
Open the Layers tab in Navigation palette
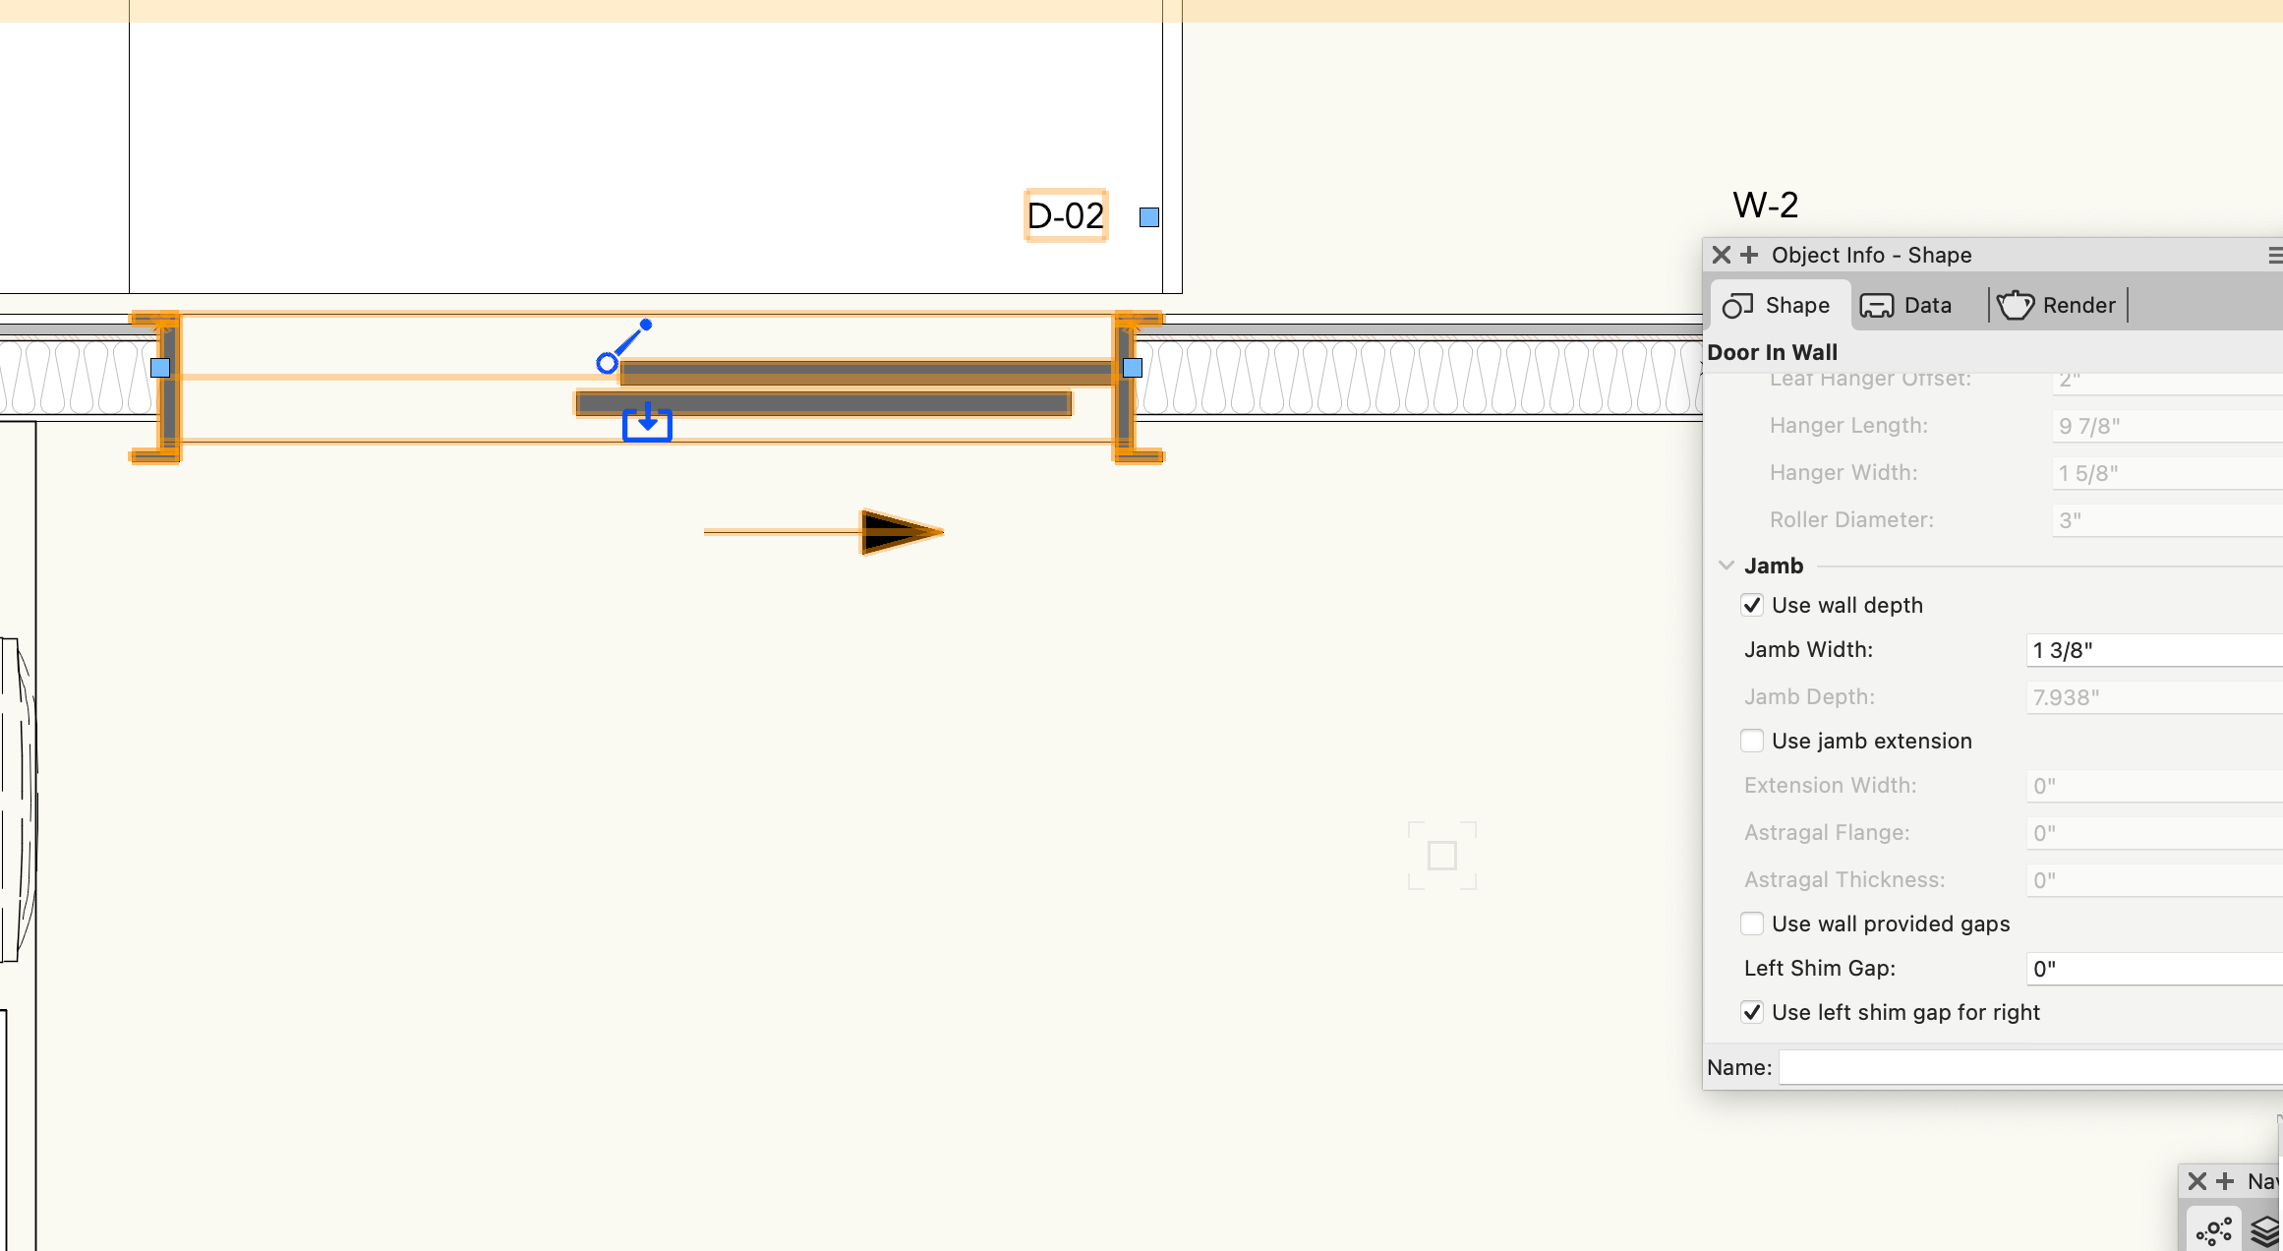tap(2265, 1230)
